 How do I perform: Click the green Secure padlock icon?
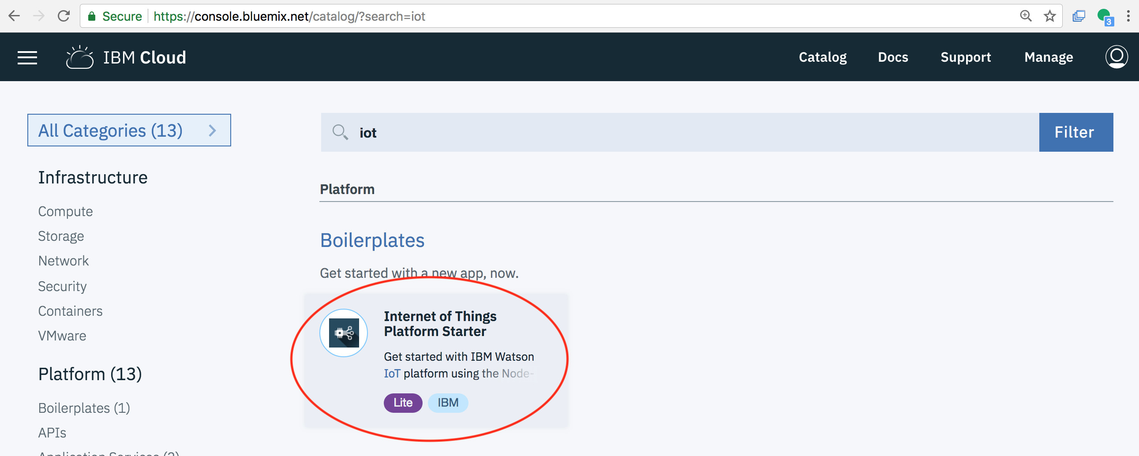(92, 16)
